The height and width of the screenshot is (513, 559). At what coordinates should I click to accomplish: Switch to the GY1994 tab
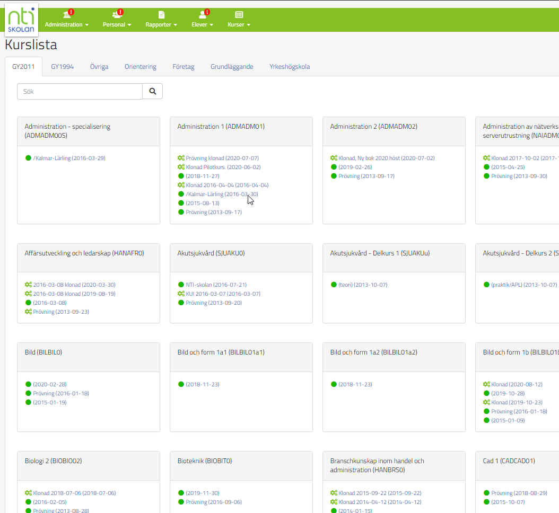[62, 67]
